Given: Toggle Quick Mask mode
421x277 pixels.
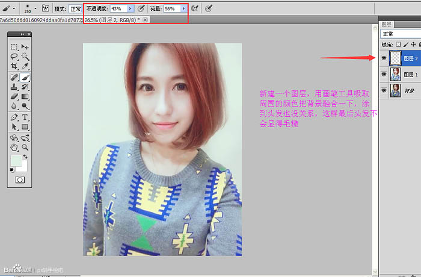Looking at the screenshot, I should [20, 179].
